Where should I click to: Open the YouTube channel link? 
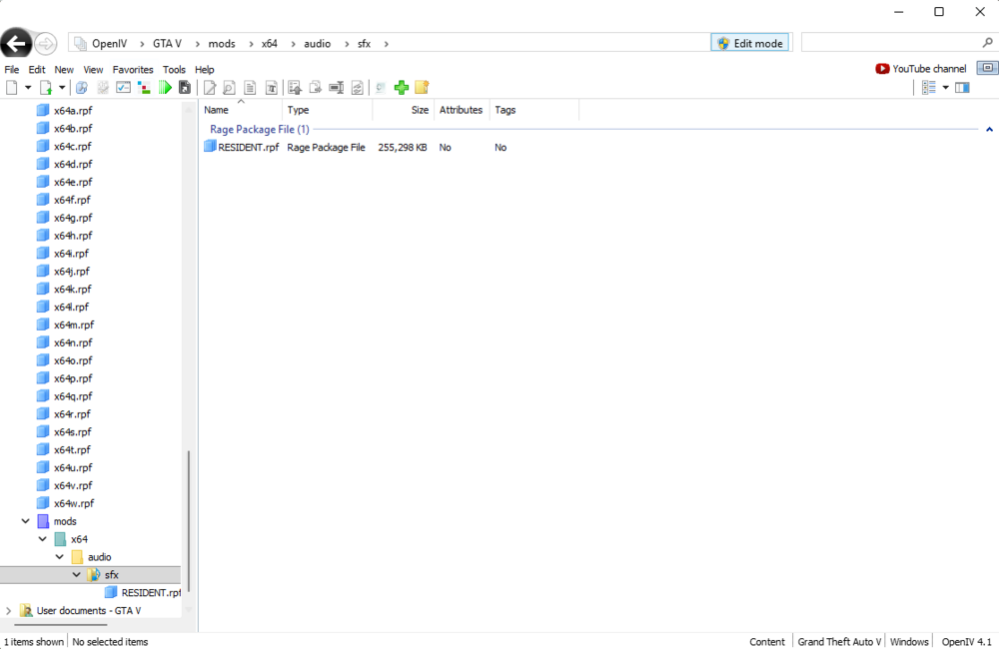coord(921,68)
